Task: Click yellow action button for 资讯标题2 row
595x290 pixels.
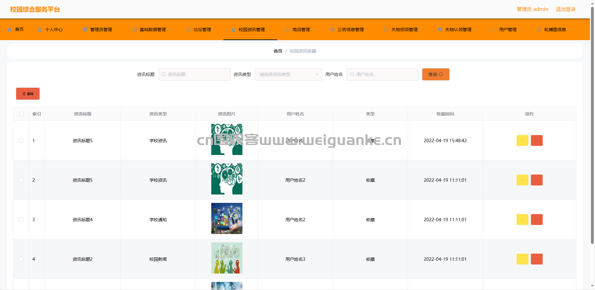Action: (x=522, y=259)
